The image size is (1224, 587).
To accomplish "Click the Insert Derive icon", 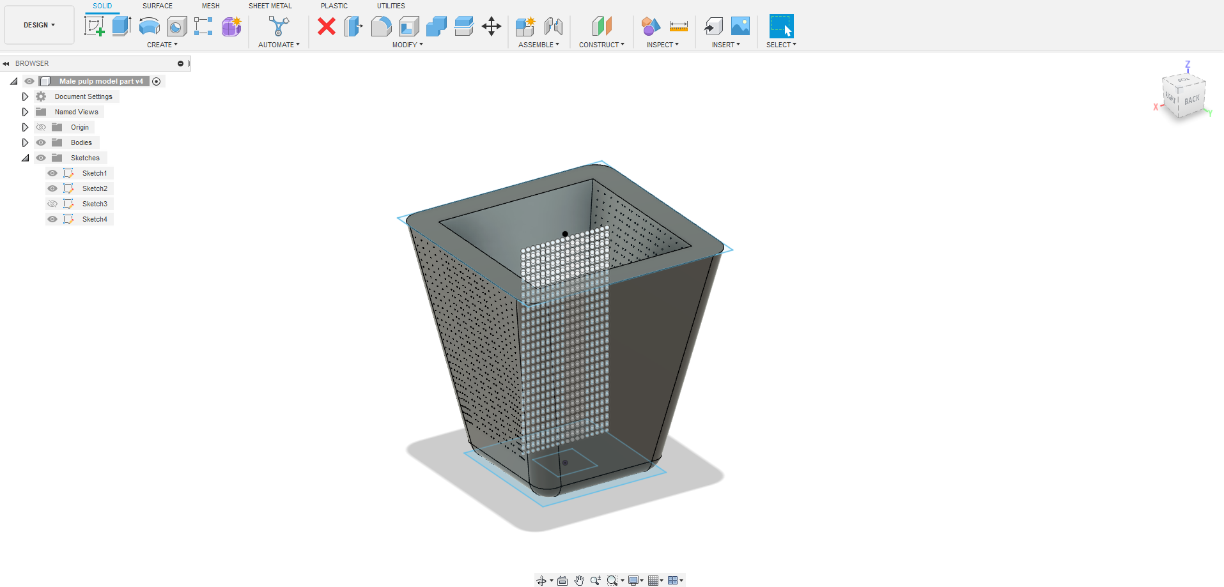I will click(x=713, y=26).
